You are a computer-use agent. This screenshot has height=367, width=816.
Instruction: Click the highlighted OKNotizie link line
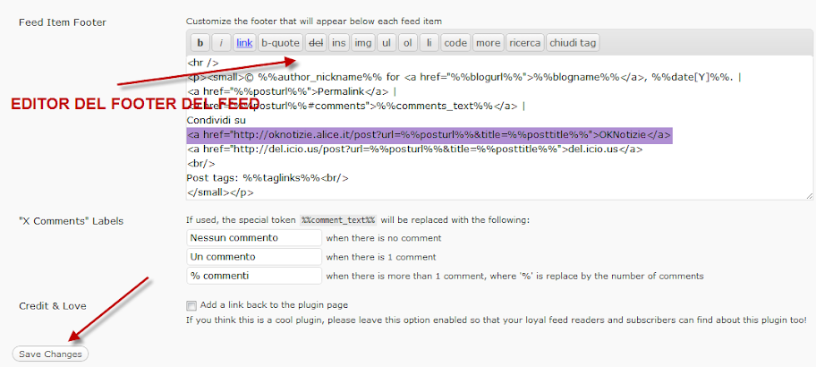[x=429, y=135]
